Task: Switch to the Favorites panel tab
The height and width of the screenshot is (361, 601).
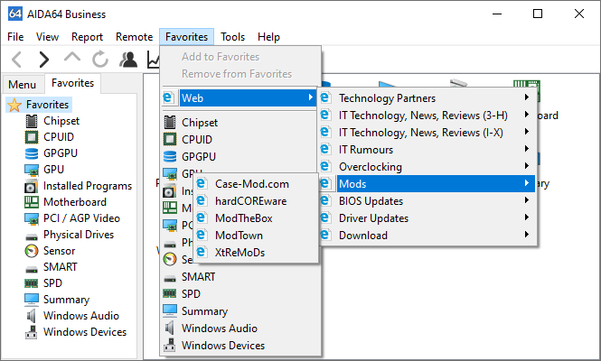Action: pos(73,83)
